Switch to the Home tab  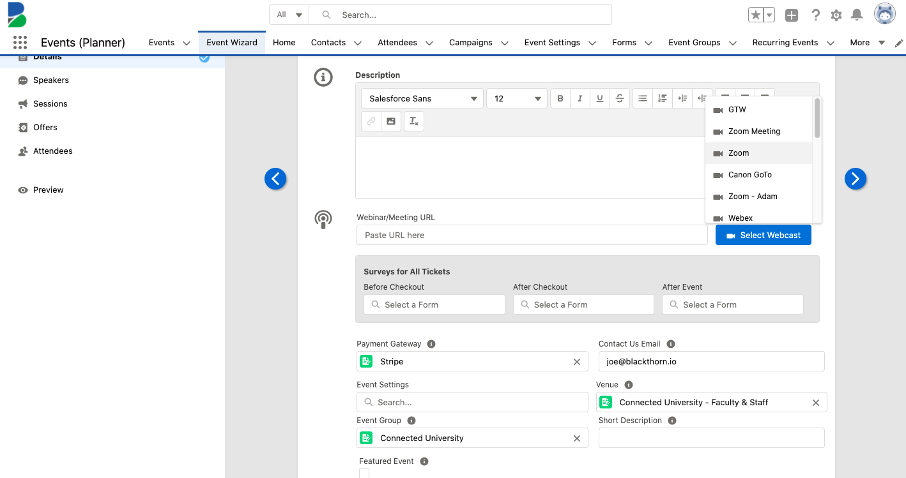coord(284,43)
